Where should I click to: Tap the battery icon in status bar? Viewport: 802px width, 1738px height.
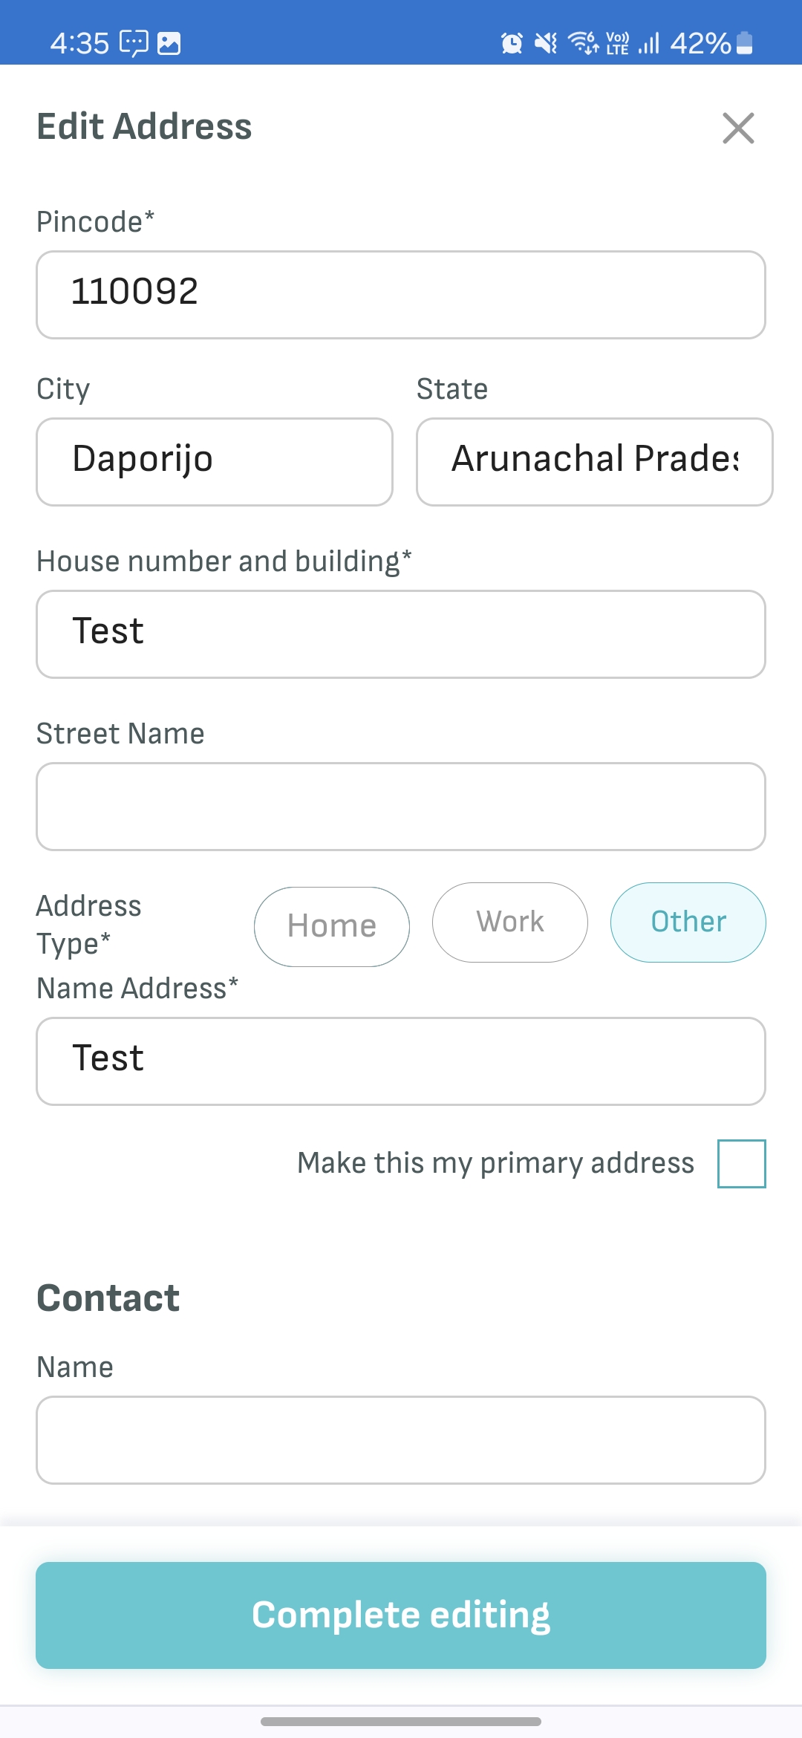[745, 44]
